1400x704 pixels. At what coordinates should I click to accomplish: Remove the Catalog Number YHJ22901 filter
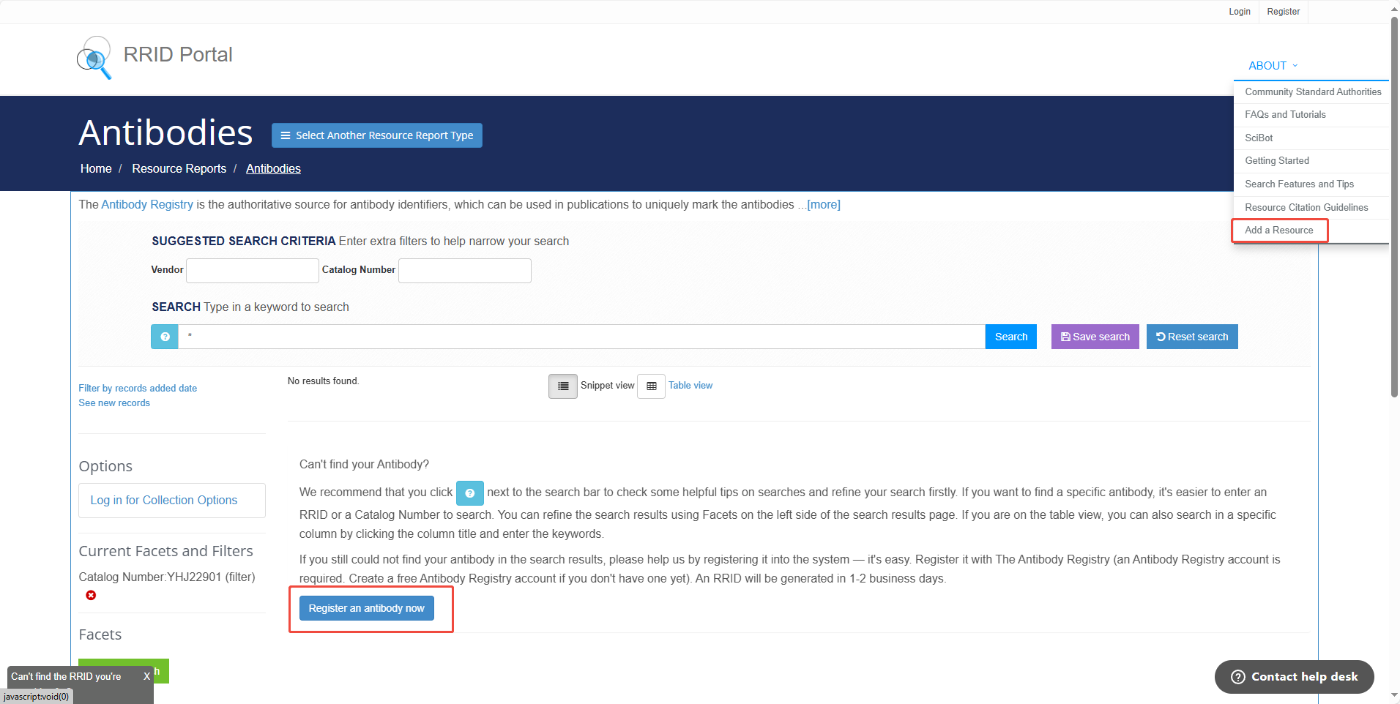coord(91,595)
